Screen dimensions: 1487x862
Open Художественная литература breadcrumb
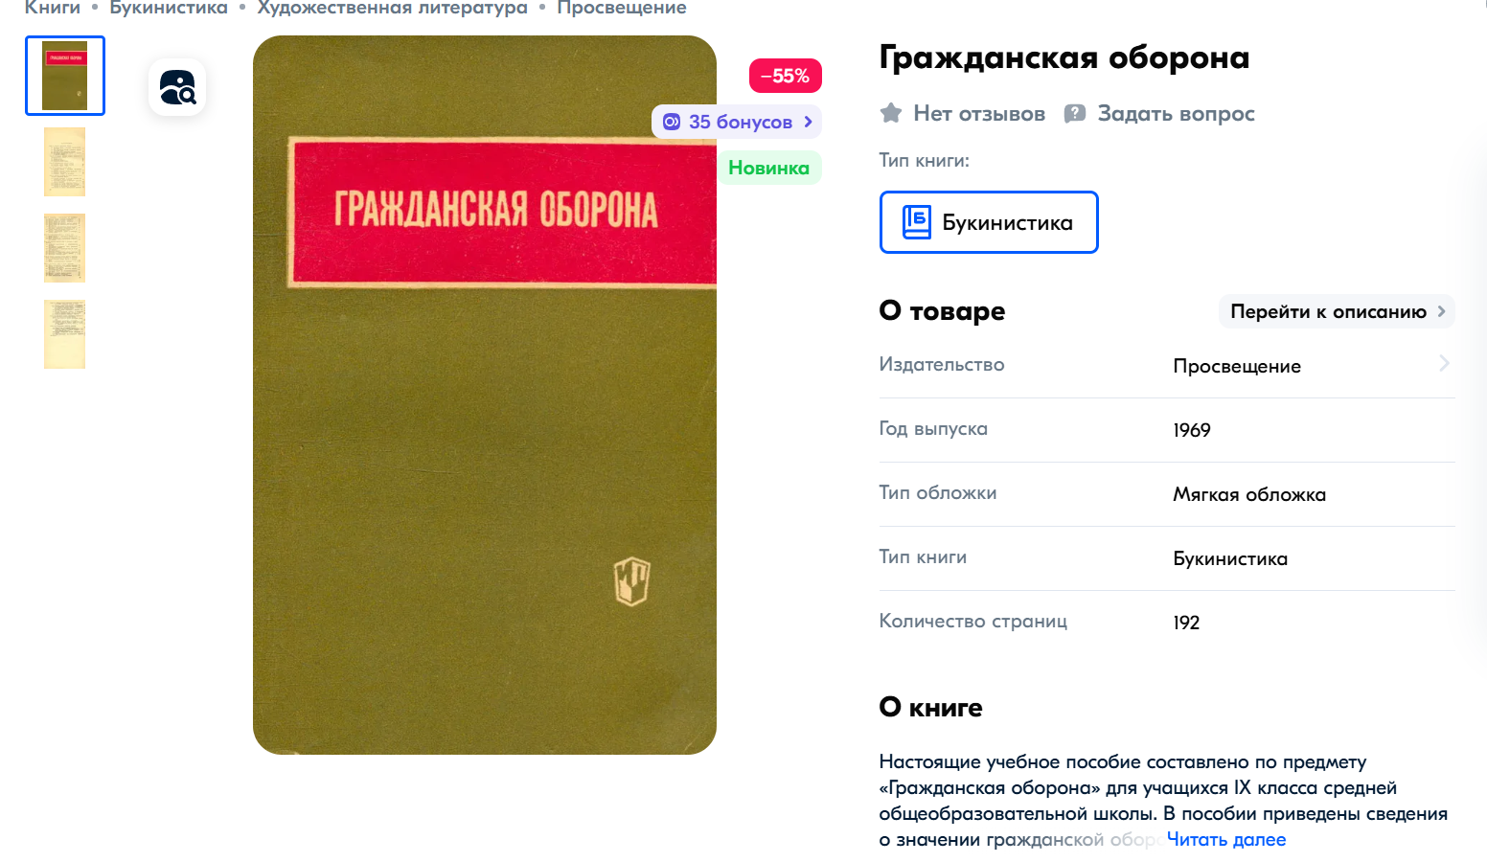[x=393, y=8]
